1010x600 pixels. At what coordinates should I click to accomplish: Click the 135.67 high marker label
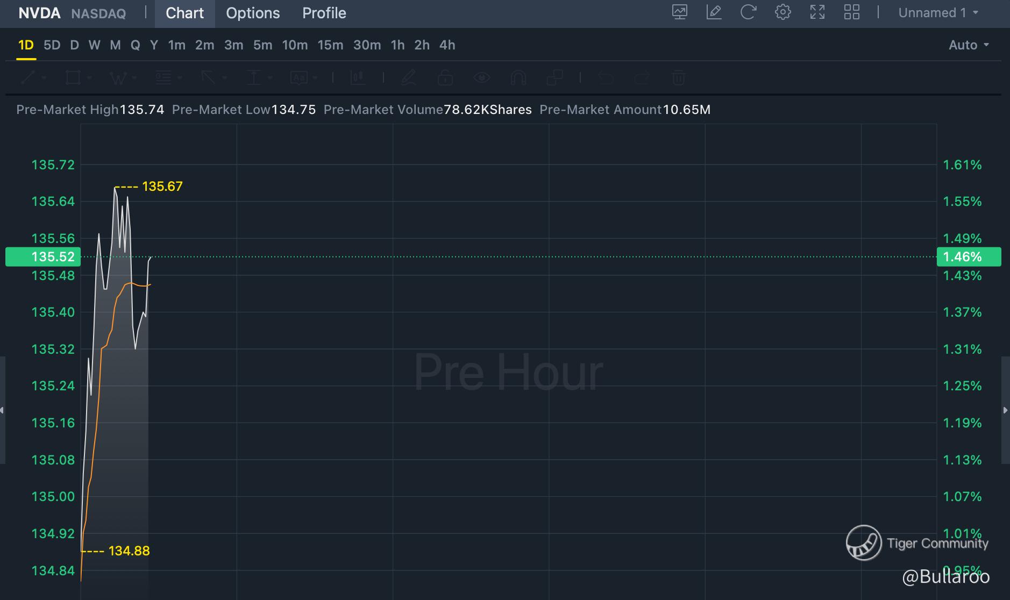click(162, 187)
